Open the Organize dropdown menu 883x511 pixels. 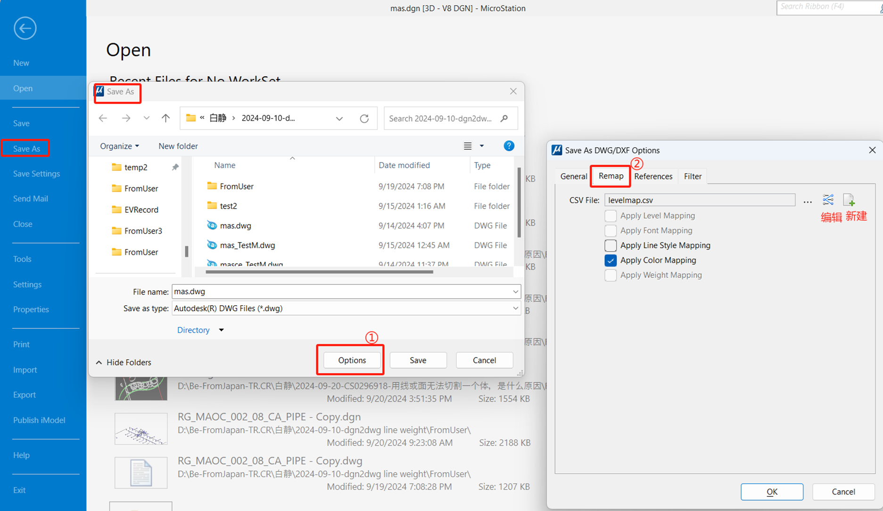pos(119,146)
